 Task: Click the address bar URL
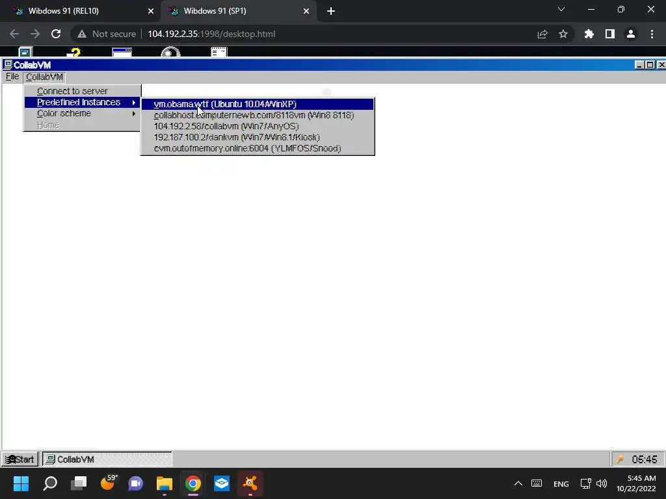coord(211,34)
